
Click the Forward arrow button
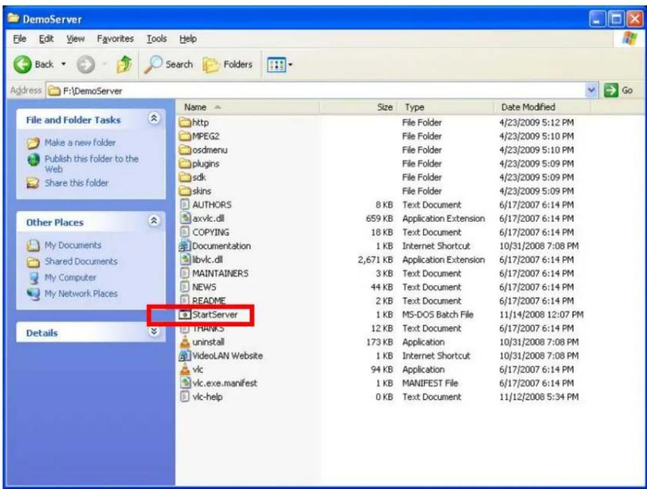coord(85,64)
